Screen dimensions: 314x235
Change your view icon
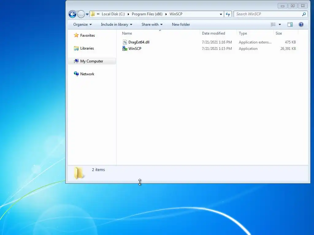pyautogui.click(x=273, y=24)
